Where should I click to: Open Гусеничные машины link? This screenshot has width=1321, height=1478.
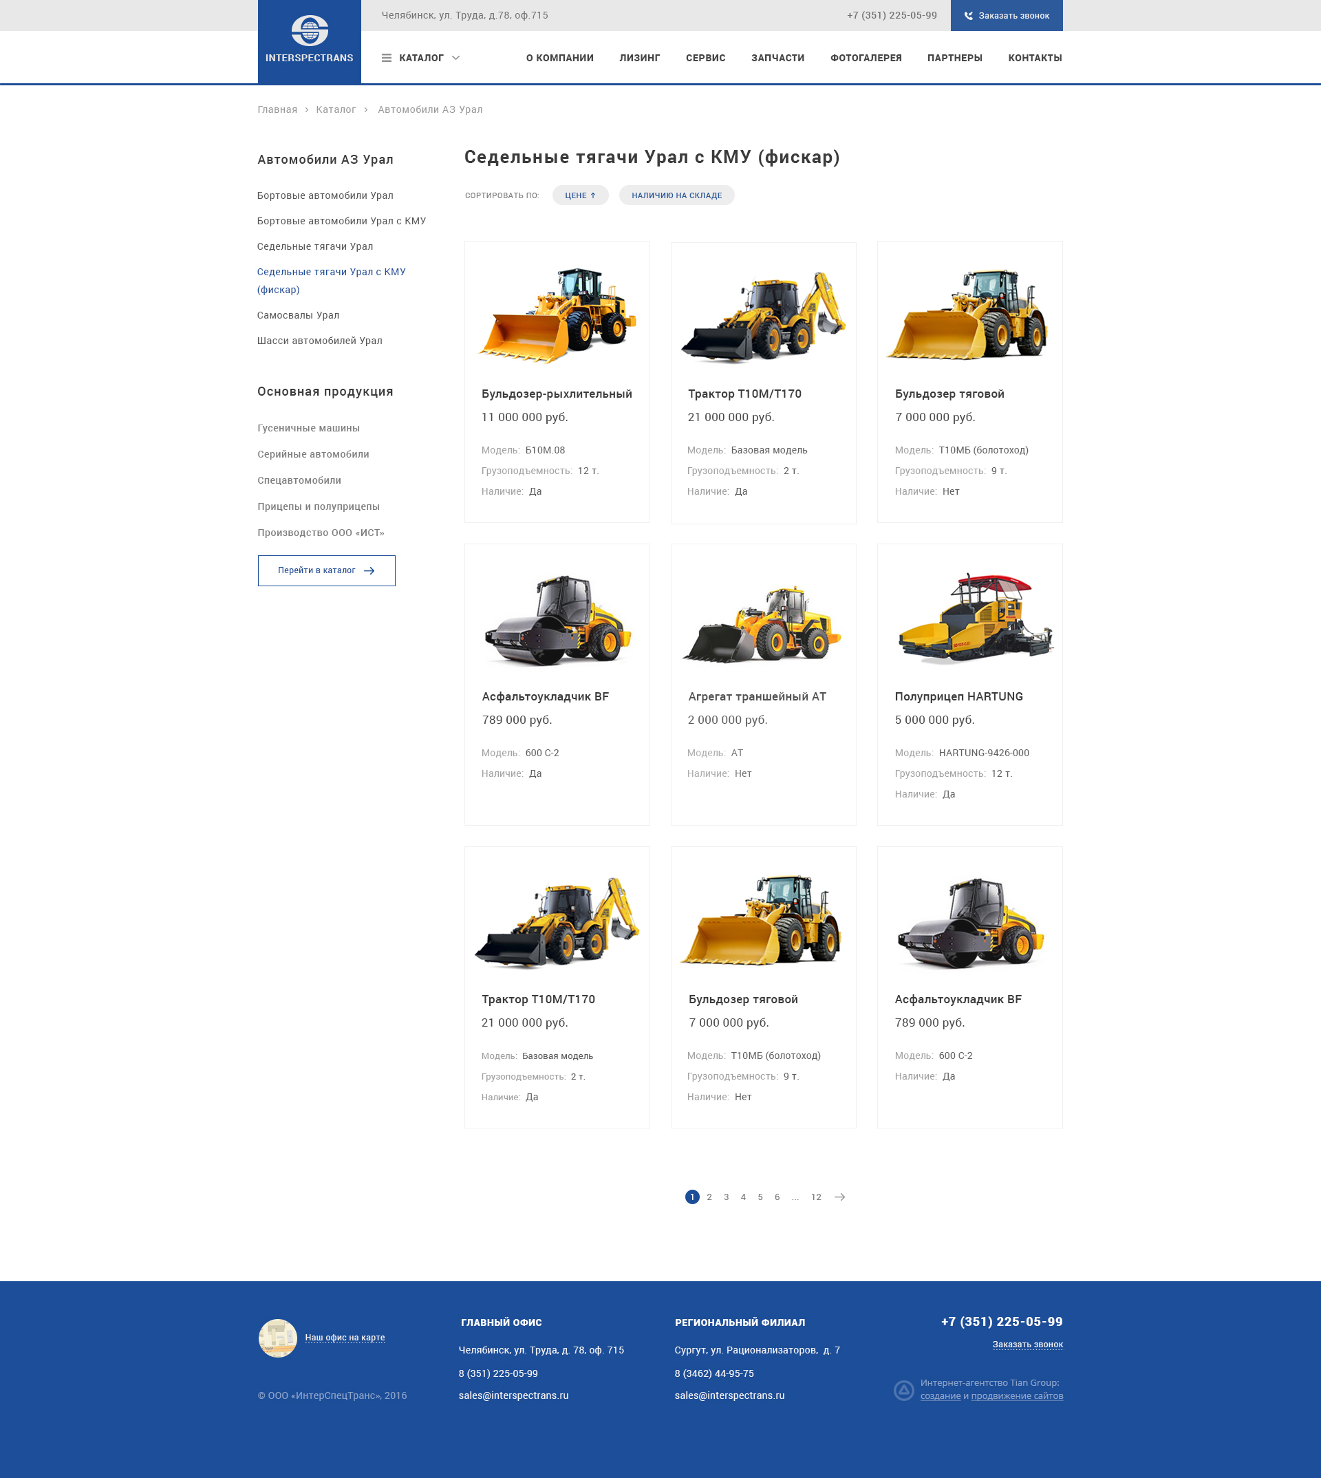(308, 428)
